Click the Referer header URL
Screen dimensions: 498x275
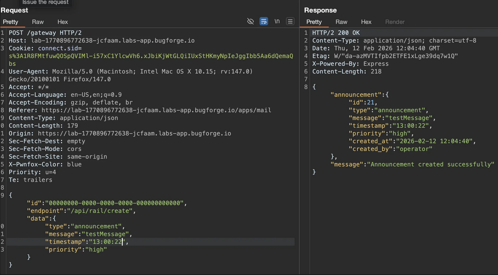point(156,110)
